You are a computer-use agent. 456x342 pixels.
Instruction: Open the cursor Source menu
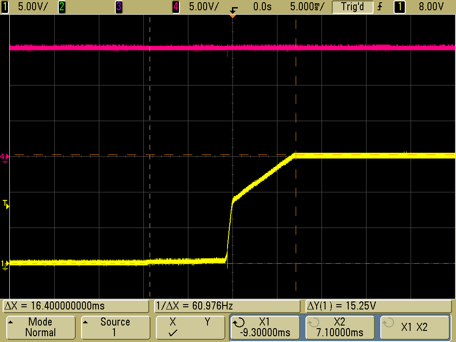pyautogui.click(x=115, y=327)
